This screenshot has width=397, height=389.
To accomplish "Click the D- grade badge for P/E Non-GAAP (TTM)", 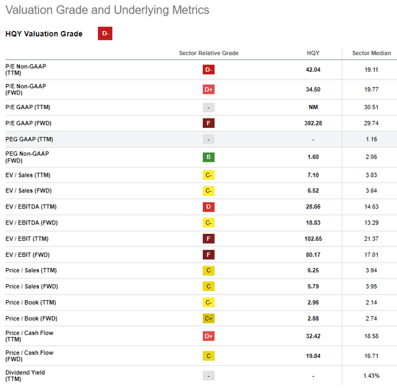I will [x=208, y=69].
